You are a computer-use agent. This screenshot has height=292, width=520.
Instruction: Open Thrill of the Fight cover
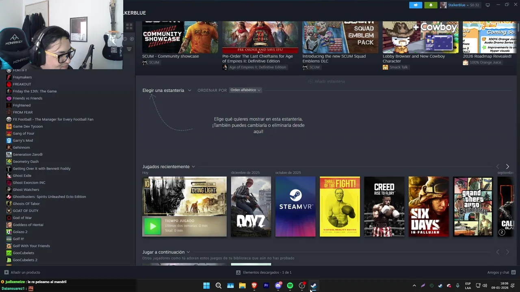[x=340, y=206]
